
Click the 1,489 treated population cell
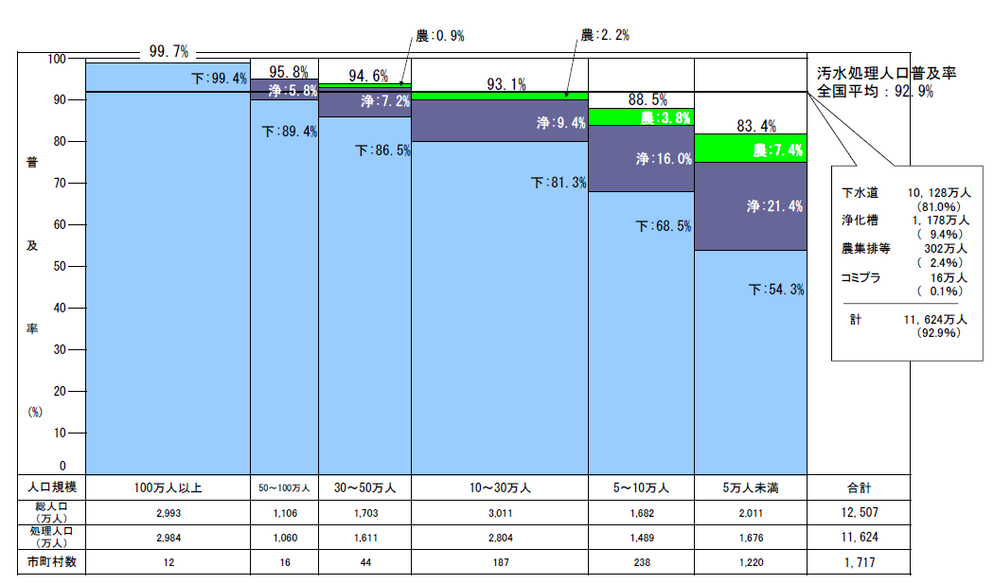[642, 538]
